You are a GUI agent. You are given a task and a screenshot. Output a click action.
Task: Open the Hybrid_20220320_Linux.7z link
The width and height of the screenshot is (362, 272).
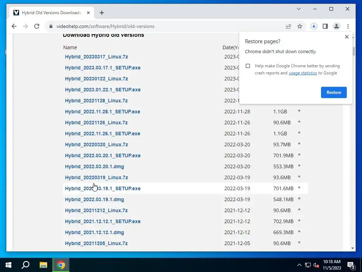(96, 144)
